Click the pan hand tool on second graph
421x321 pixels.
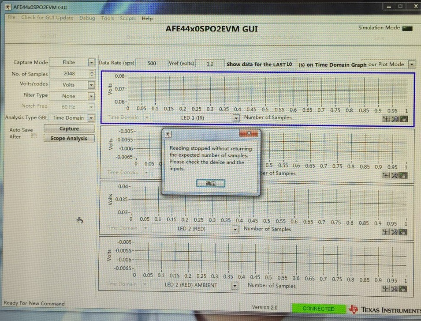pyautogui.click(x=403, y=176)
